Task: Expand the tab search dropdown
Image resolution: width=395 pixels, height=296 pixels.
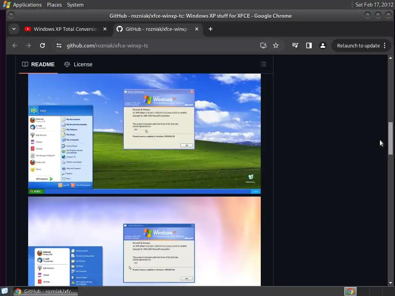Action: coord(14,29)
